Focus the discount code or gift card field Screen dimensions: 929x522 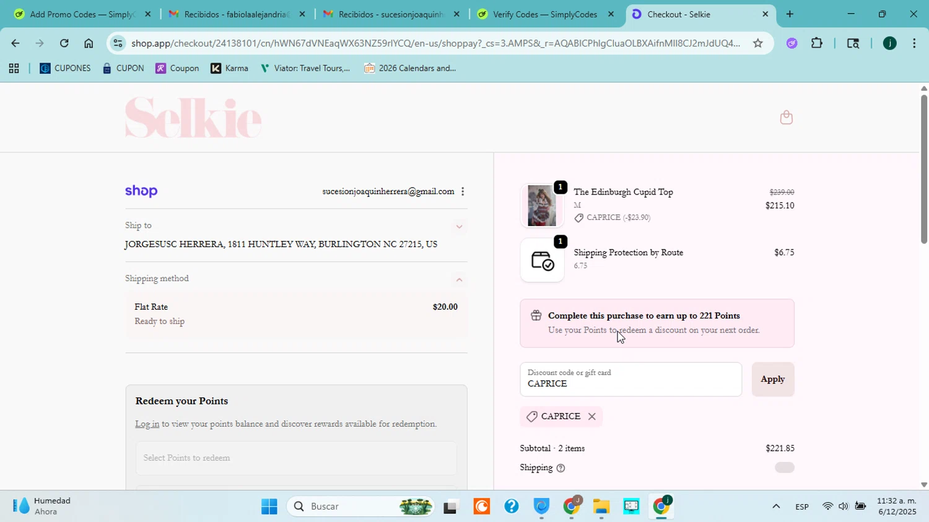pyautogui.click(x=630, y=379)
